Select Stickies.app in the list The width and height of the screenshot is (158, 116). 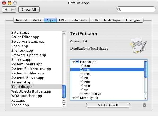click(36, 60)
